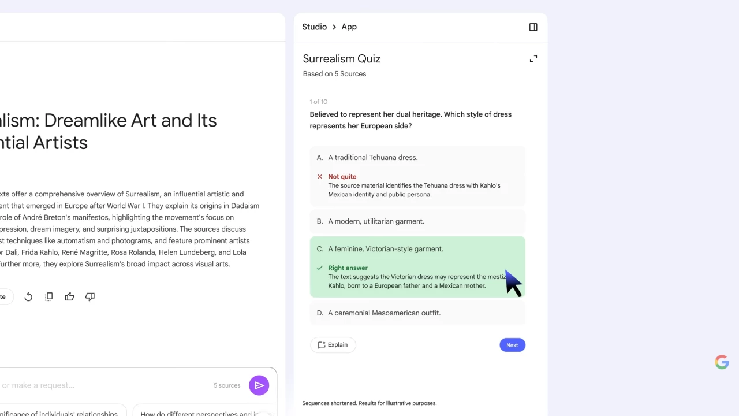
Task: Toggle the side panel layout
Action: click(532, 27)
